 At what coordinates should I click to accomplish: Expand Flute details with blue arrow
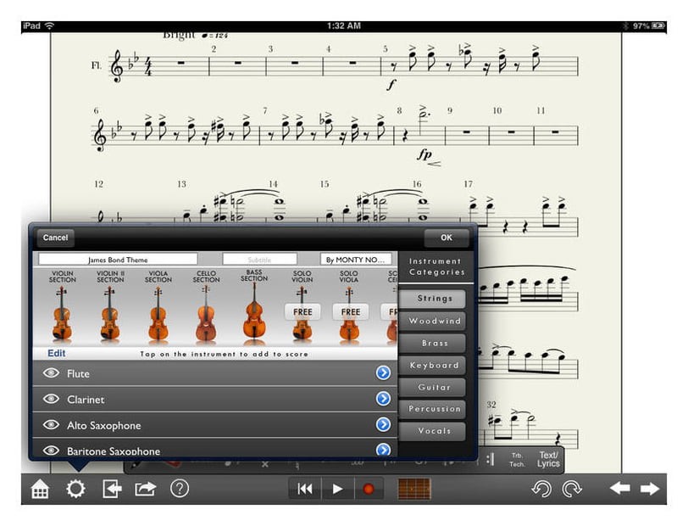pyautogui.click(x=383, y=373)
